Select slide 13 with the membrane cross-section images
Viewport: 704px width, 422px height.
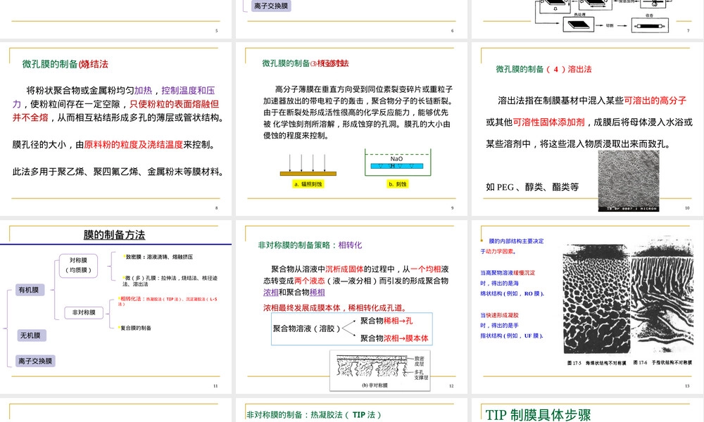pyautogui.click(x=587, y=307)
